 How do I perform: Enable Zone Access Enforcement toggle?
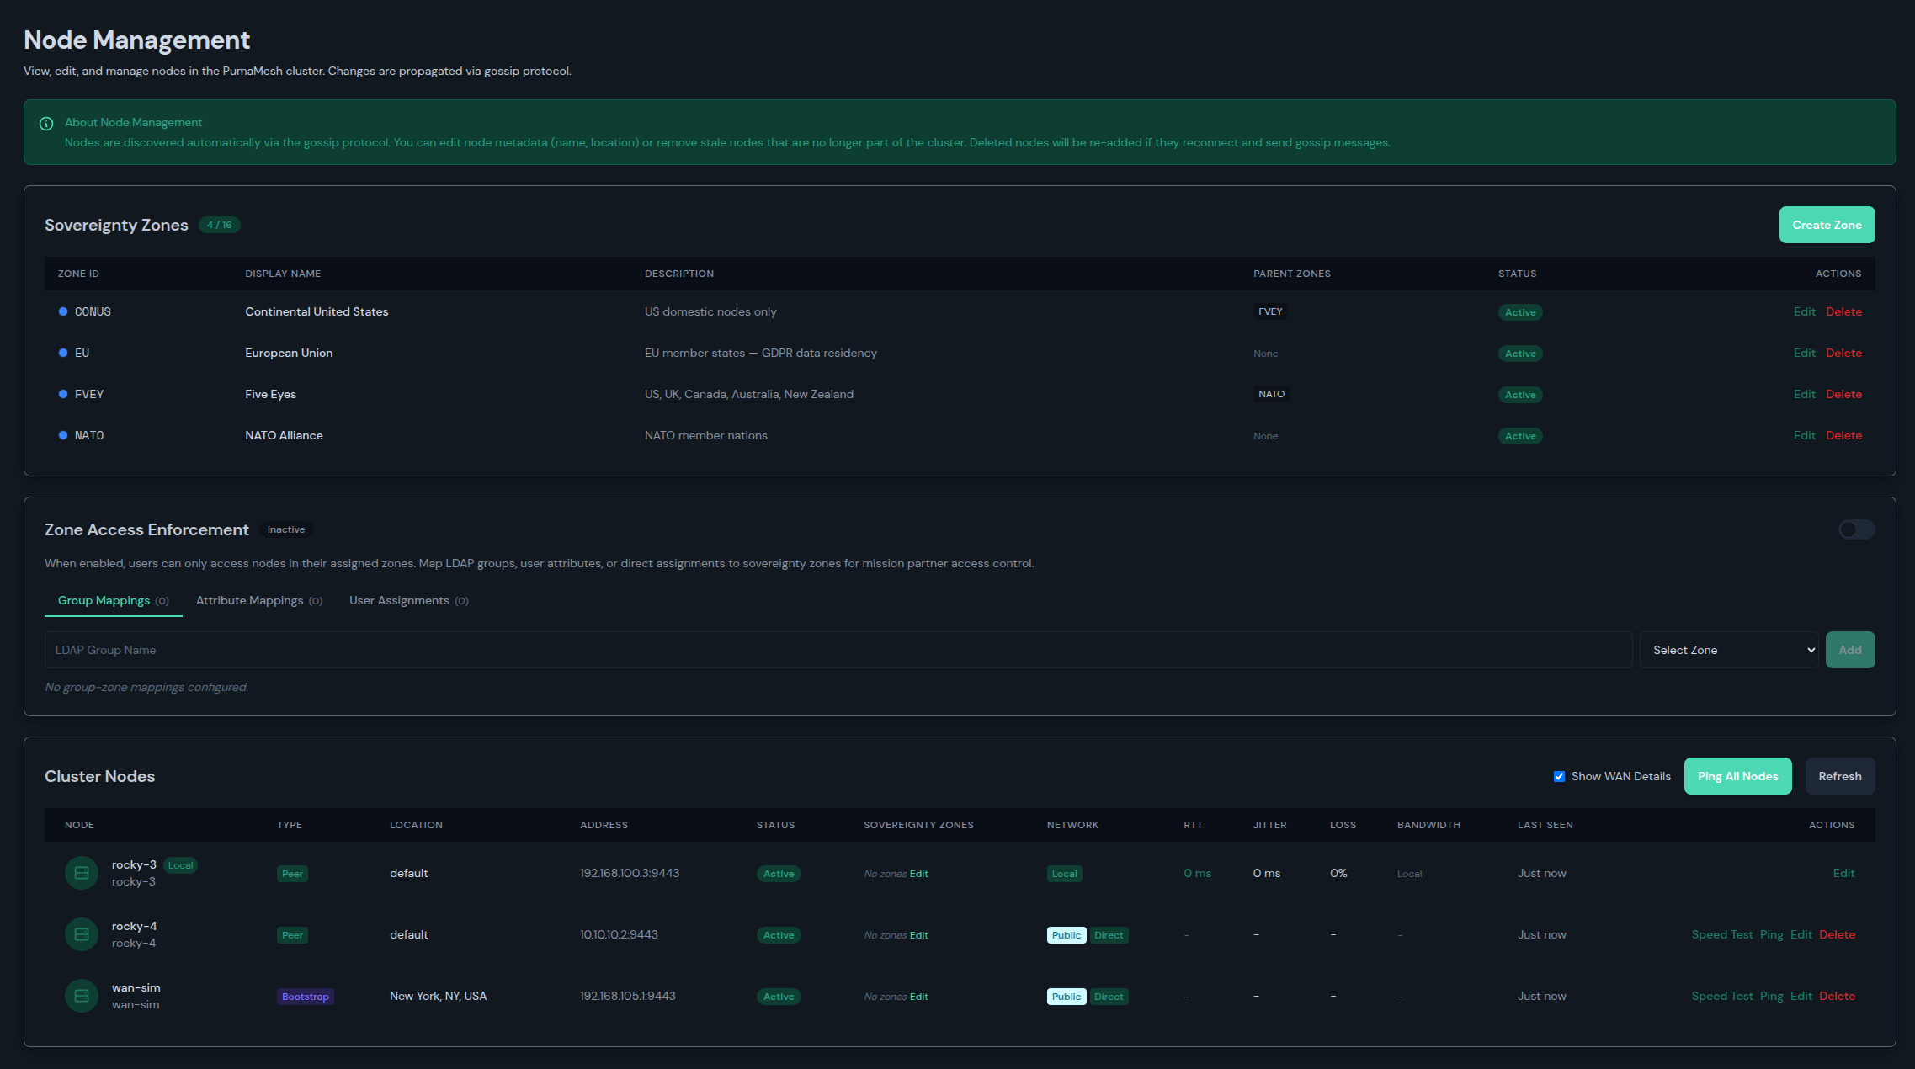[1855, 529]
